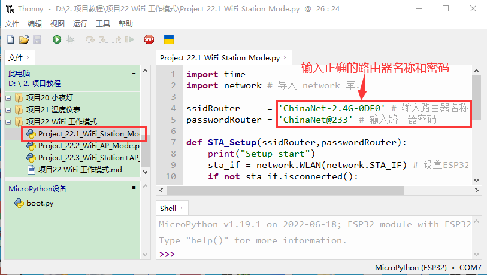
Task: Open the 此电脑 panel hamburger menu
Action: point(134,72)
